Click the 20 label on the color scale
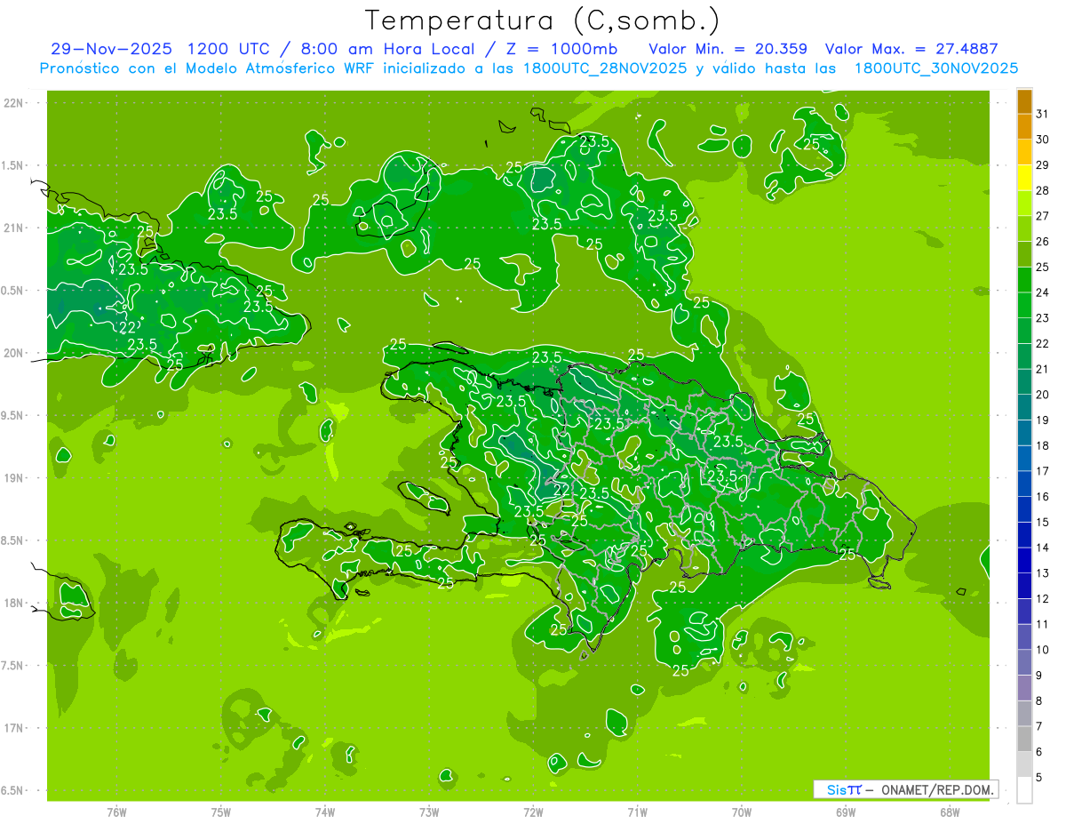The image size is (1066, 824). pyautogui.click(x=1043, y=395)
